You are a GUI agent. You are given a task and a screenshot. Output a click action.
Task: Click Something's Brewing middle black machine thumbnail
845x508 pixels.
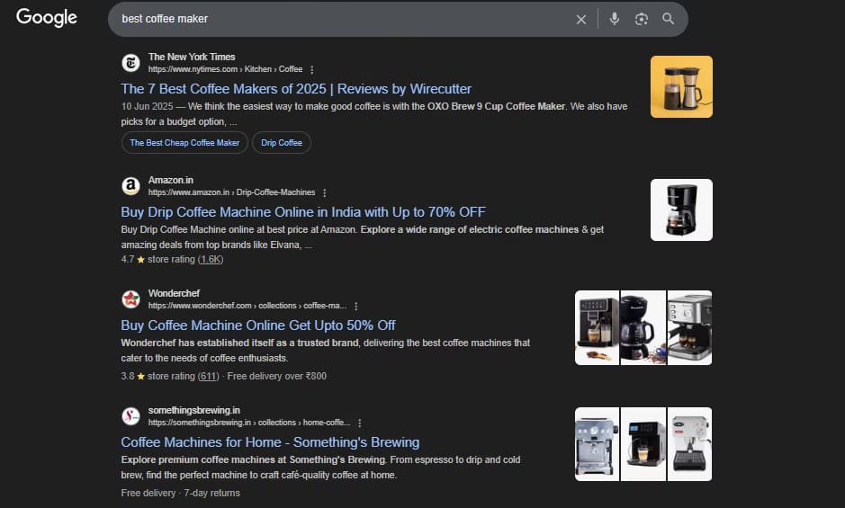tap(643, 444)
